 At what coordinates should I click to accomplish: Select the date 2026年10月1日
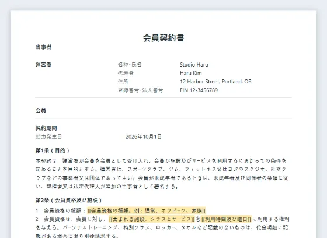[144, 136]
